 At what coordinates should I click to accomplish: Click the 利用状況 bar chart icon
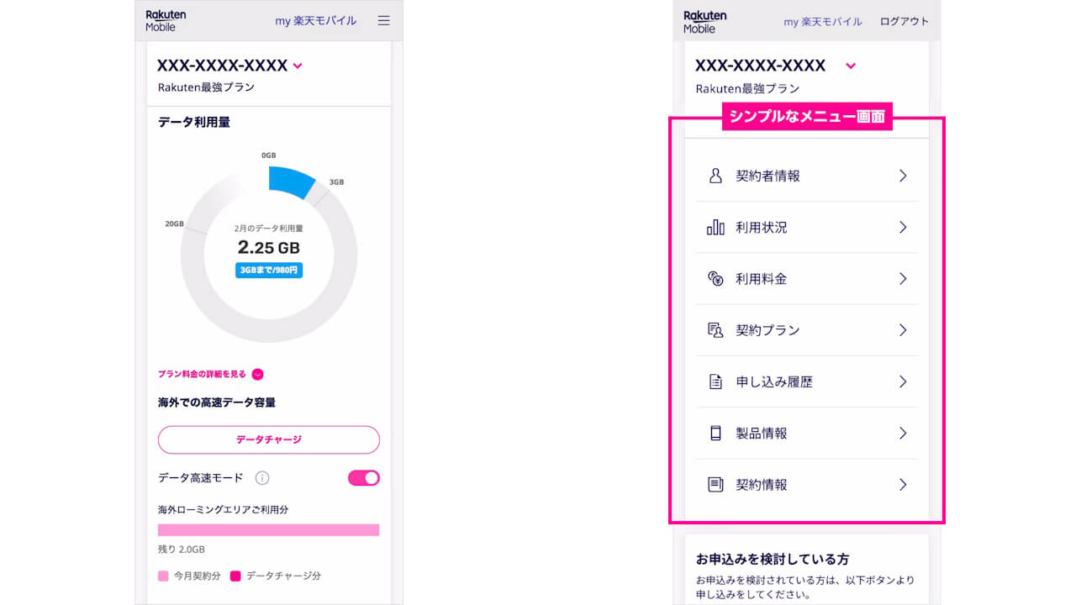715,228
